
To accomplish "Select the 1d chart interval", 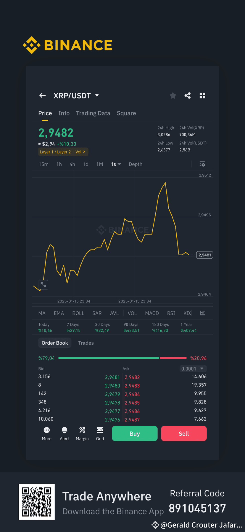I will (86, 164).
